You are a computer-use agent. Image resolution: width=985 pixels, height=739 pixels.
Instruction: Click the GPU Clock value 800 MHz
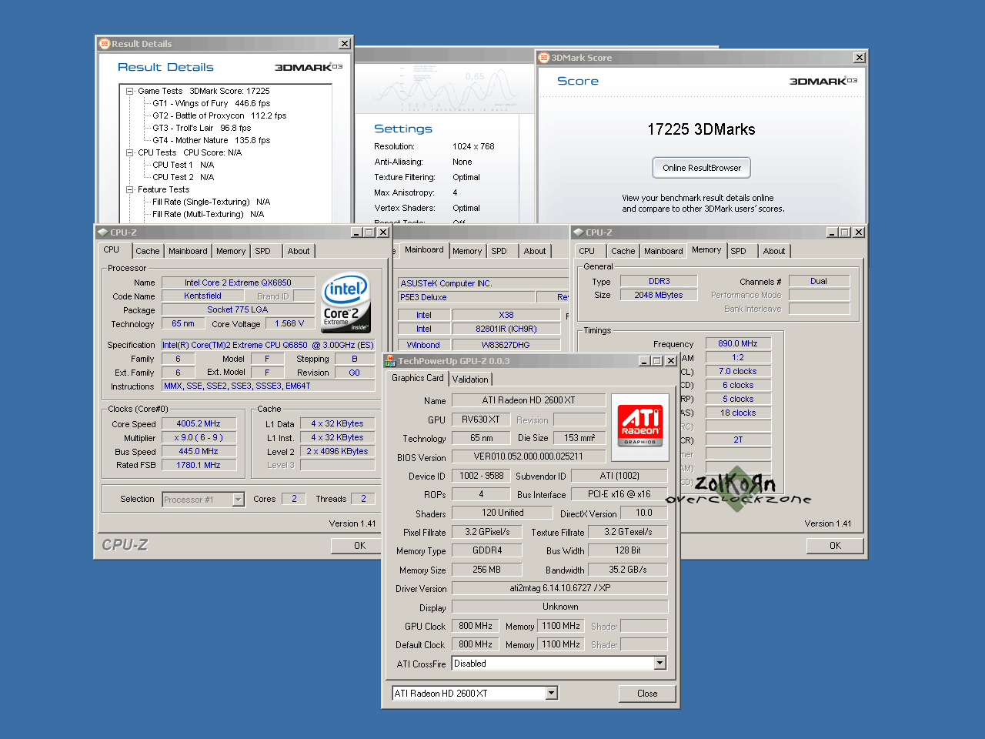476,626
